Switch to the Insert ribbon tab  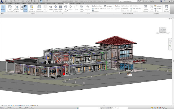tap(30, 4)
